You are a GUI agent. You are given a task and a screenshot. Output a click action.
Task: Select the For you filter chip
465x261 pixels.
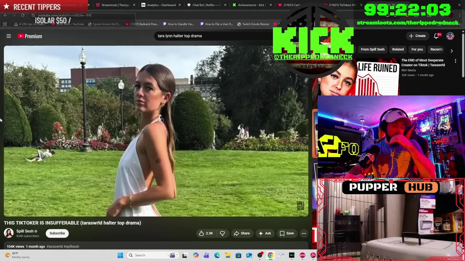(x=417, y=49)
